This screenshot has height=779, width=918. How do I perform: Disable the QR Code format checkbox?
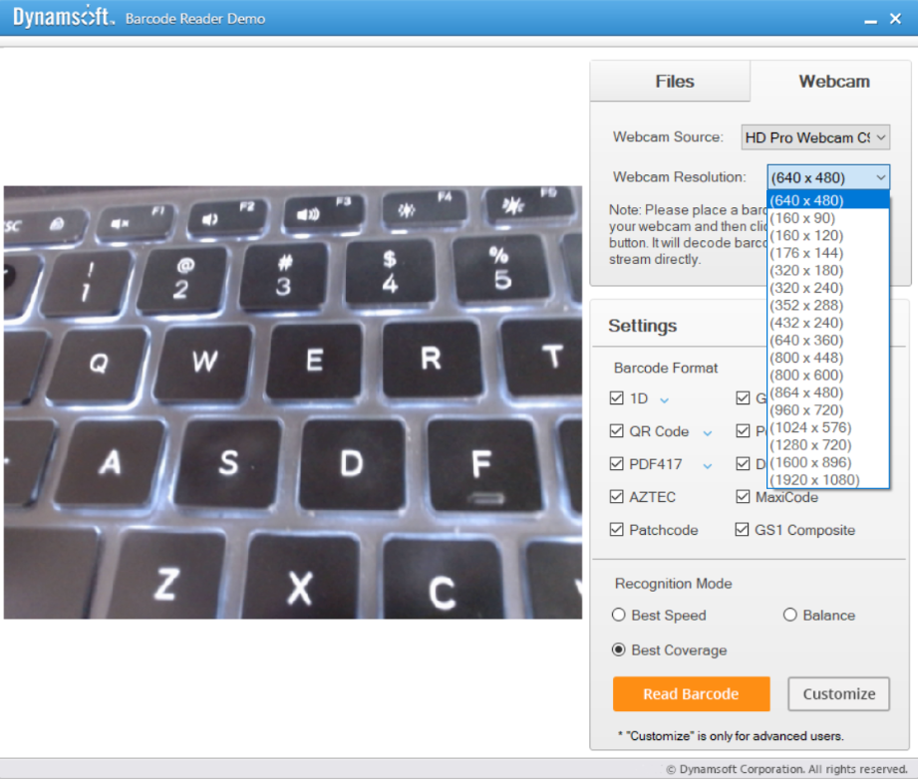(x=616, y=431)
